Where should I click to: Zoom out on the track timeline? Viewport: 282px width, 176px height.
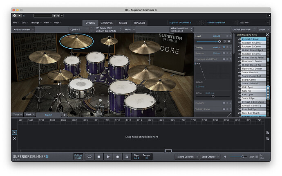coord(267,138)
